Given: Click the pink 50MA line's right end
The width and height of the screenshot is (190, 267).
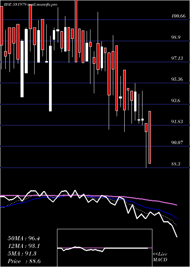Looking at the screenshot, I should (176, 205).
